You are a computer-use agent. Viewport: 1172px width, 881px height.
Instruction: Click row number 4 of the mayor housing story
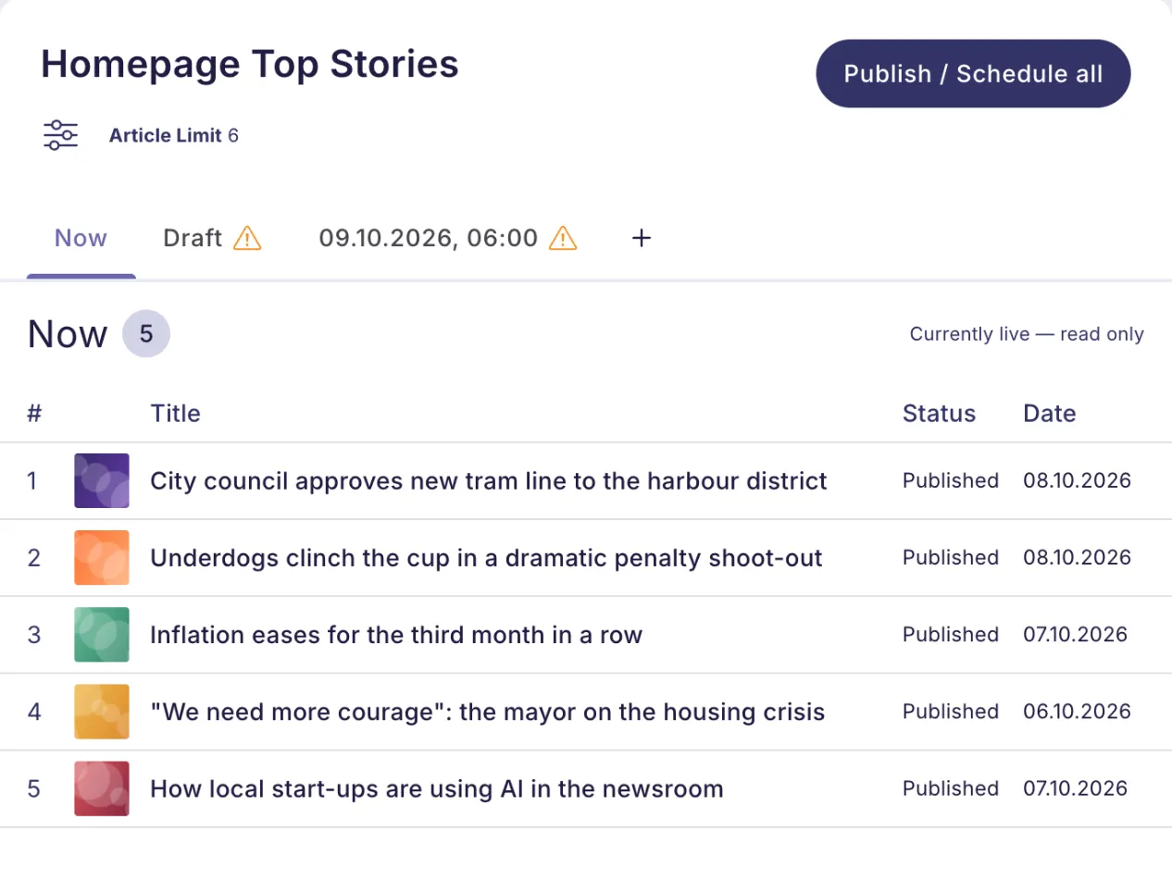(34, 712)
